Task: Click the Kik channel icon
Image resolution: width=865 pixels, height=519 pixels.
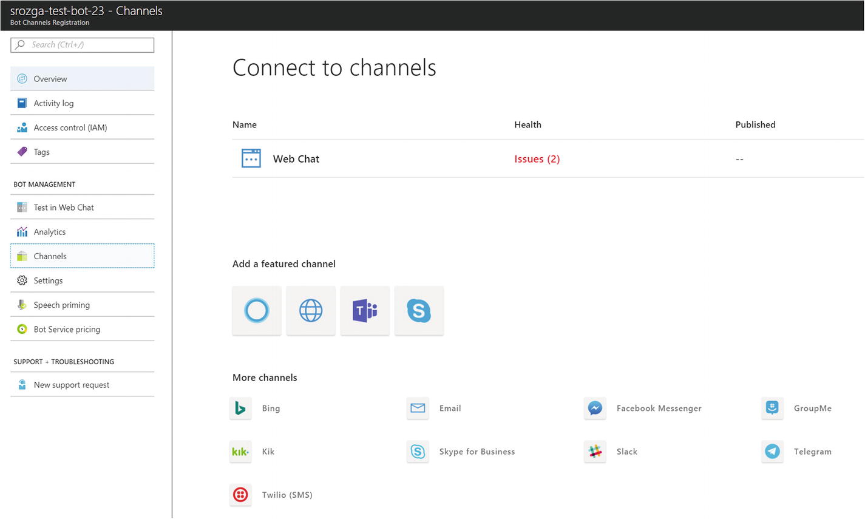Action: point(240,452)
